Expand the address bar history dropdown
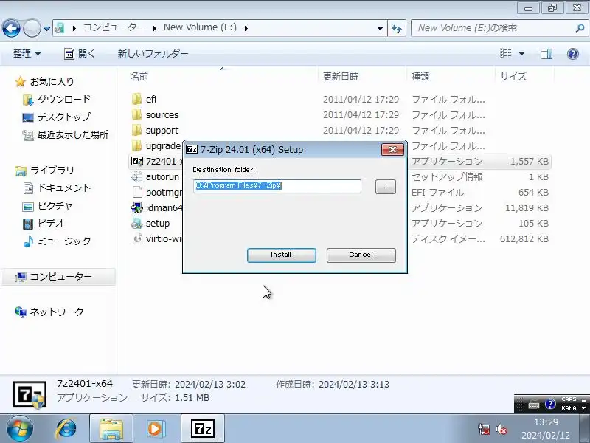590x443 pixels. coord(380,28)
